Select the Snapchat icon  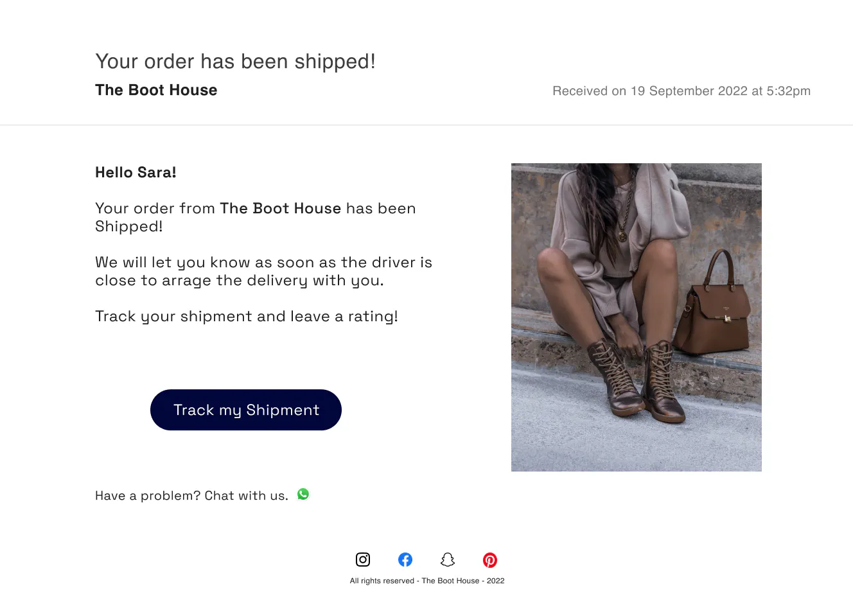[x=448, y=559]
